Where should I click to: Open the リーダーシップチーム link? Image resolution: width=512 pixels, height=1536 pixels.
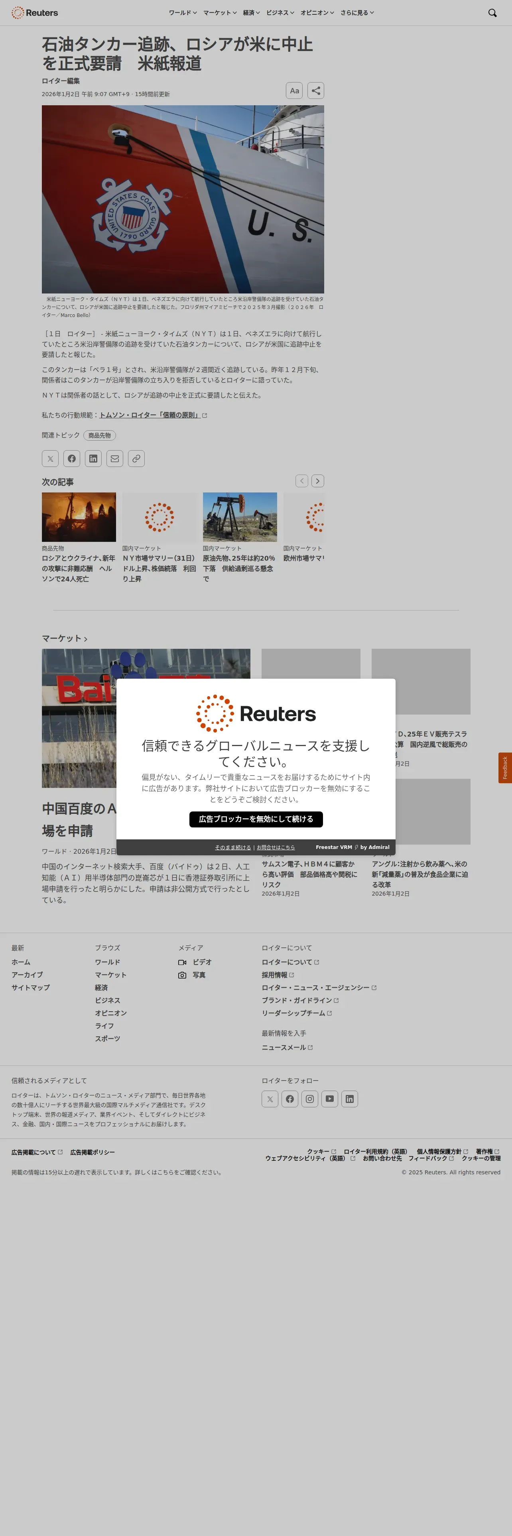(297, 1013)
